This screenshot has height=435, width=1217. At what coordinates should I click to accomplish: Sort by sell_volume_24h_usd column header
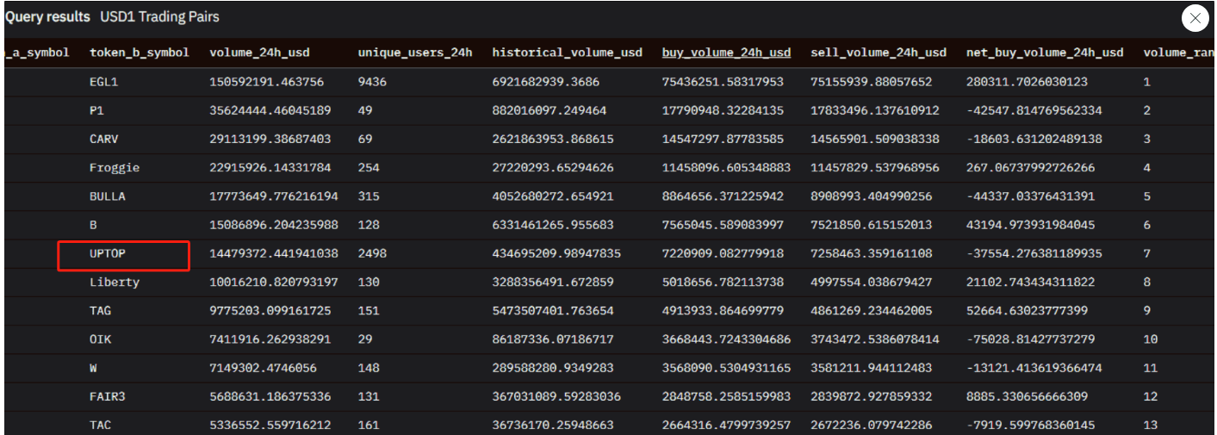[x=879, y=53]
